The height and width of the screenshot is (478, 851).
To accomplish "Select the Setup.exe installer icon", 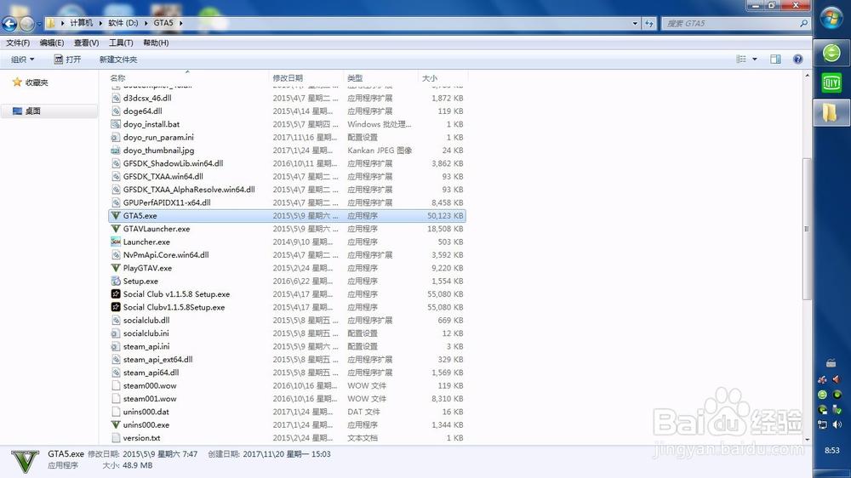I will click(x=116, y=281).
